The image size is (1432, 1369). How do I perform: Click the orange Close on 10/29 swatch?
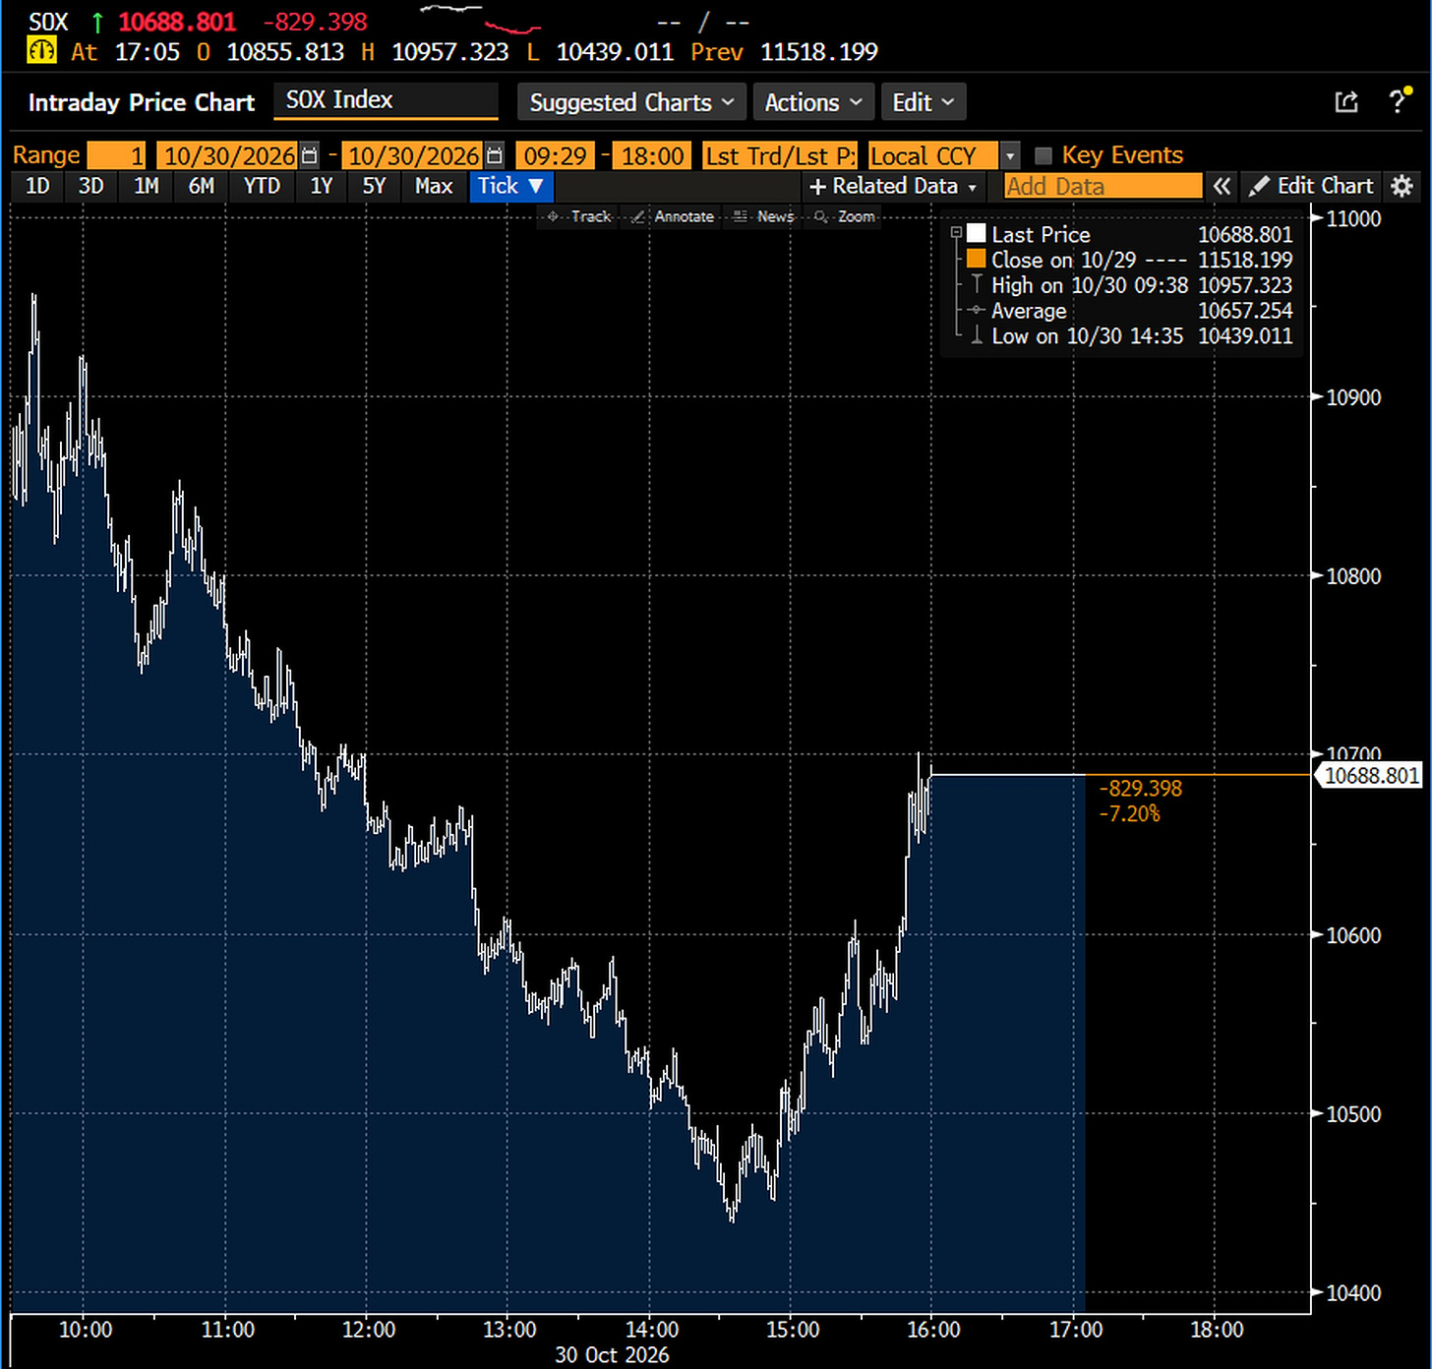(x=977, y=259)
